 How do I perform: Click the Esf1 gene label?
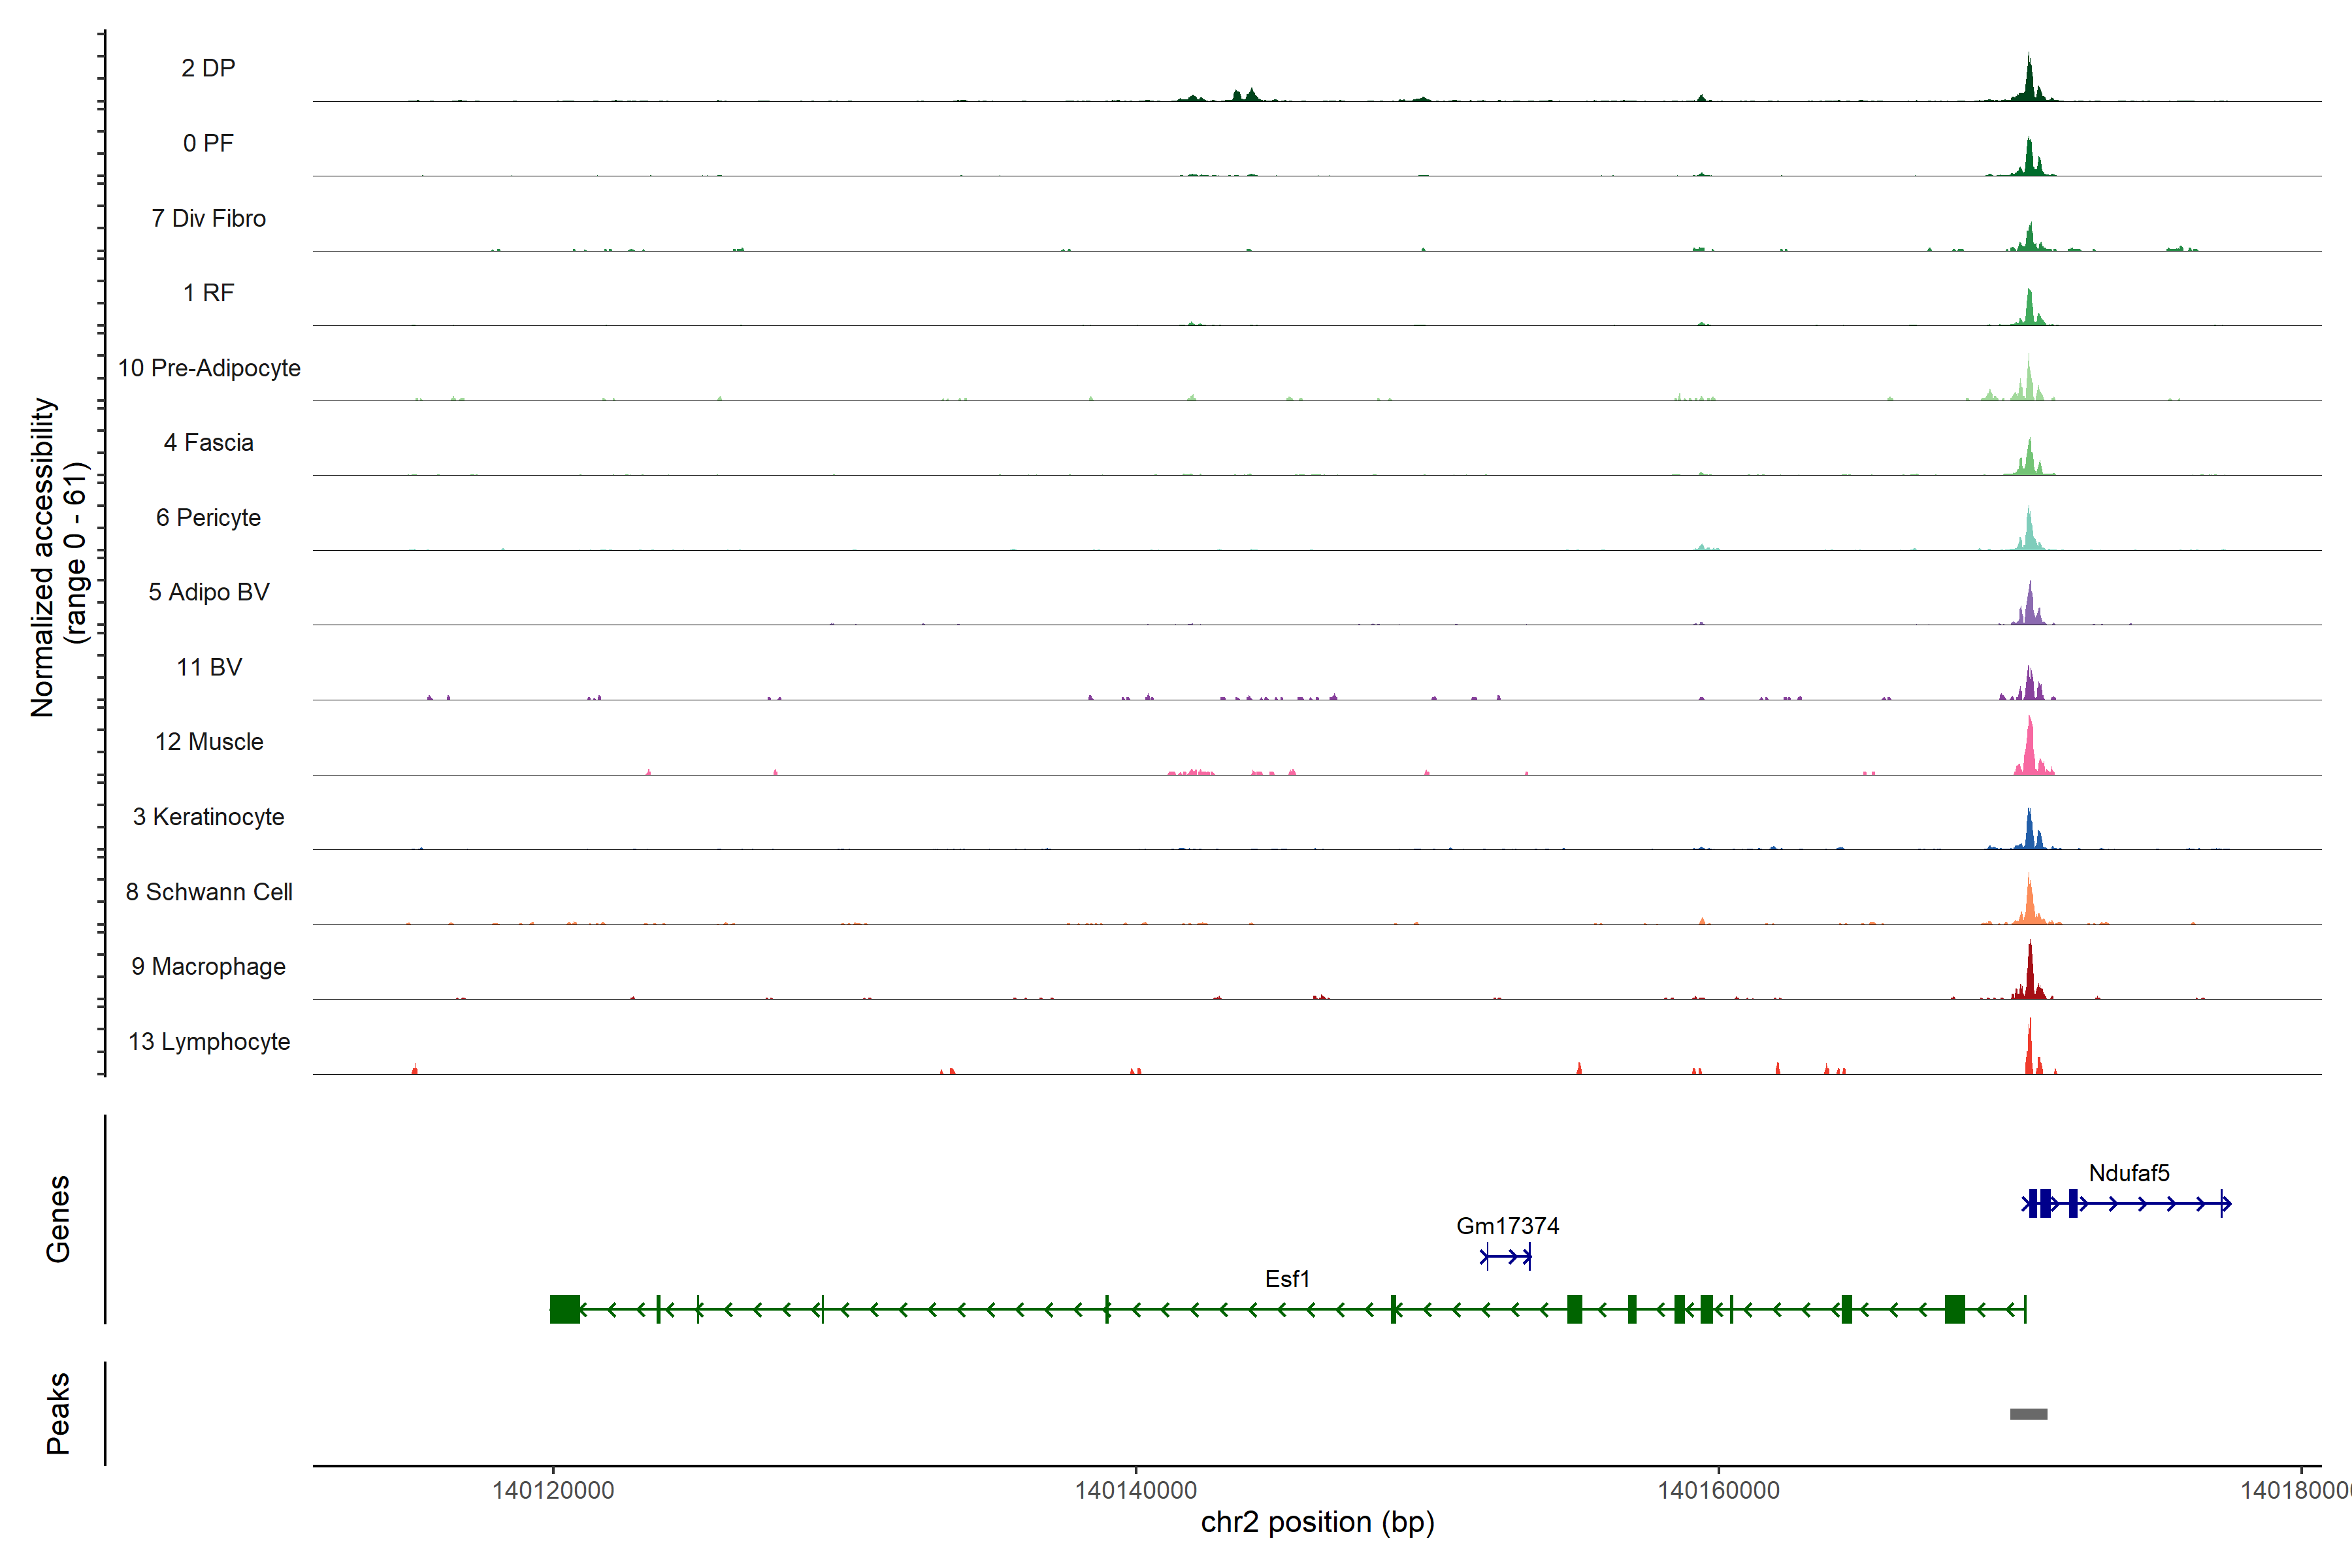(x=1287, y=1279)
